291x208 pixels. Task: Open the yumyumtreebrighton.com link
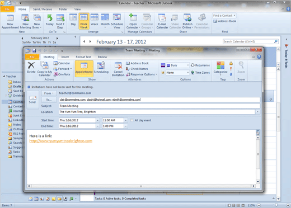pyautogui.click(x=61, y=141)
